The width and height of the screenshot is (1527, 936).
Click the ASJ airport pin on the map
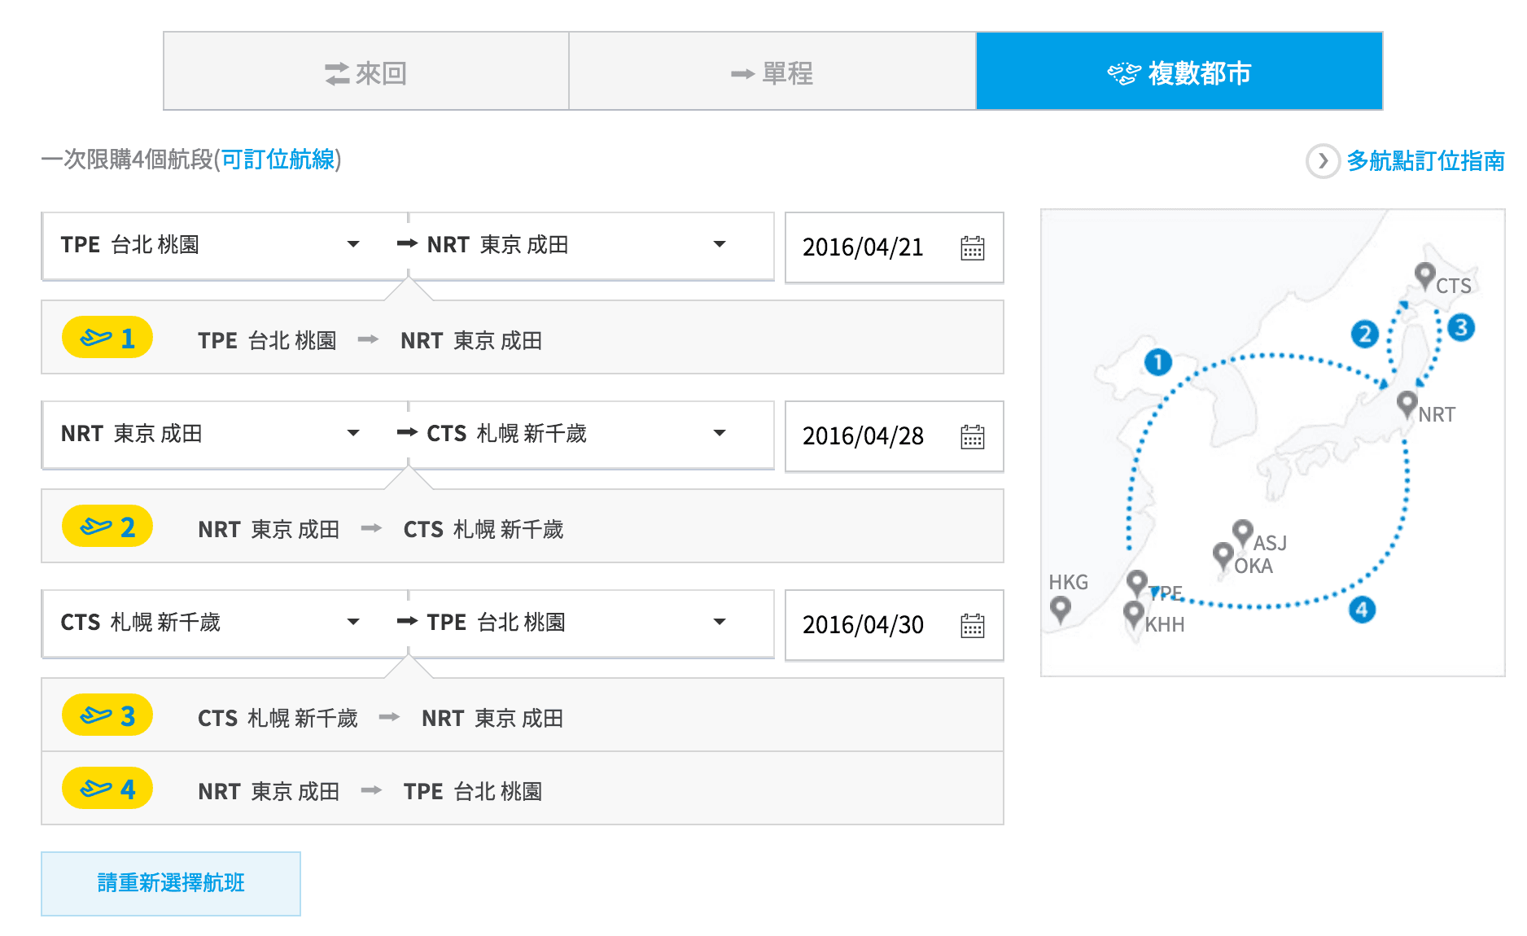click(x=1242, y=533)
